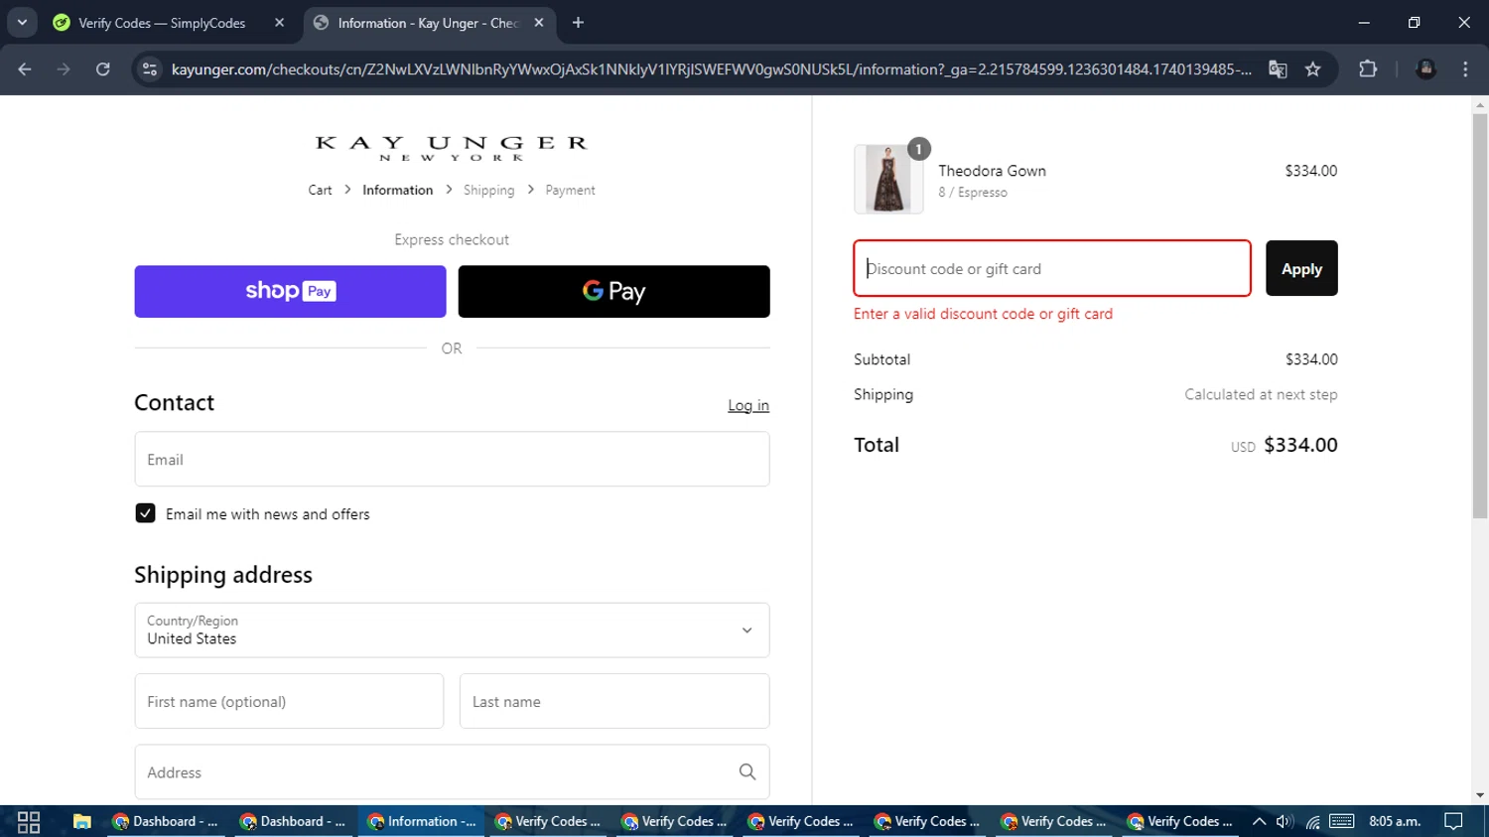Go to Cart breadcrumb link
Viewport: 1489px width, 837px height.
(320, 190)
